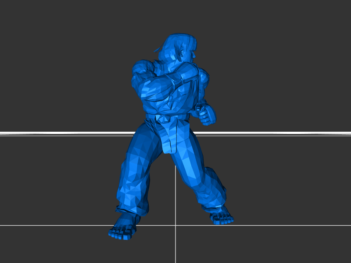Select the hanging belt cloth flap
This screenshot has height=263, width=351.
pyautogui.click(x=170, y=138)
